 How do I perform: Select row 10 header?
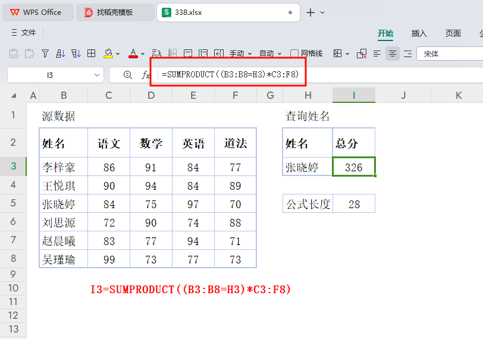click(13, 288)
